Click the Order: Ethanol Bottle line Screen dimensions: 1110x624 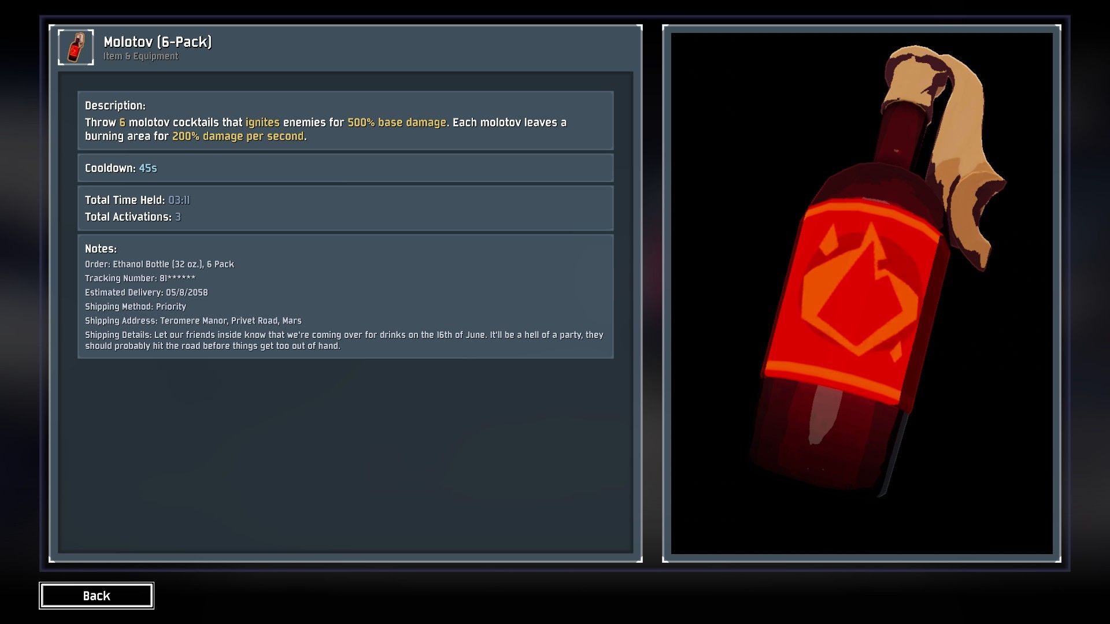click(x=160, y=264)
